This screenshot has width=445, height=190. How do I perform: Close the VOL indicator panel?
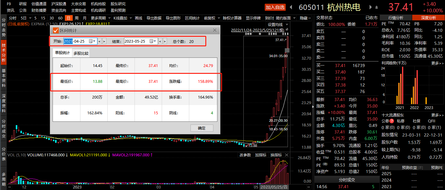pyautogui.click(x=287, y=155)
